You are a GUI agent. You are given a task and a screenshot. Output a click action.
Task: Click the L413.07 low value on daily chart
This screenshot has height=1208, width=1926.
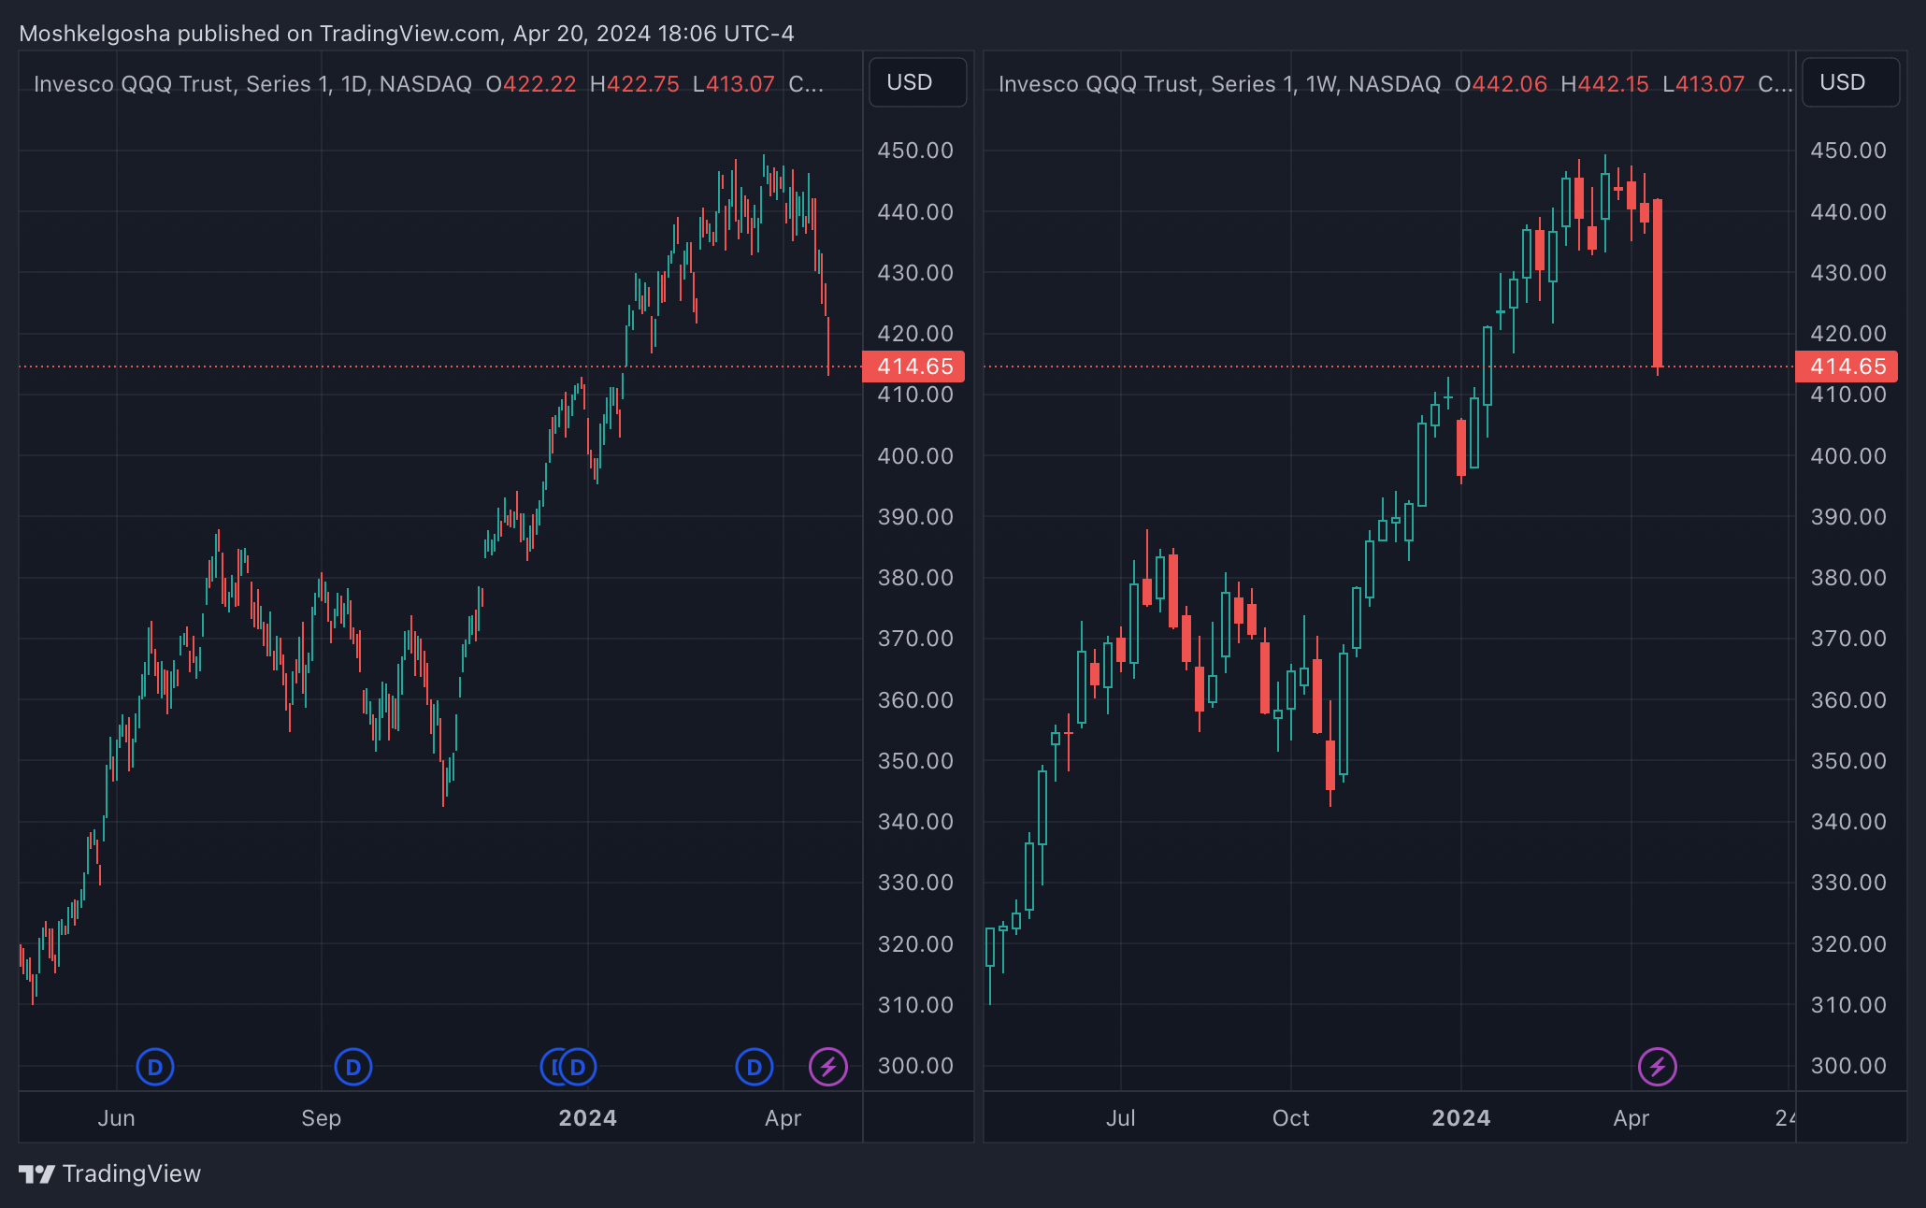point(734,84)
